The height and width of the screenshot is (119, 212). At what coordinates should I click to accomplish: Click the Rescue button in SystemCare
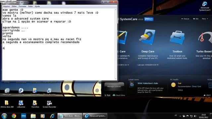click(x=185, y=19)
